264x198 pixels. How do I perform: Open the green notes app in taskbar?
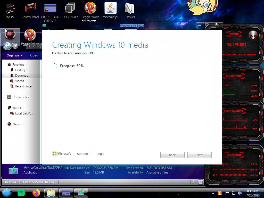tap(21, 193)
